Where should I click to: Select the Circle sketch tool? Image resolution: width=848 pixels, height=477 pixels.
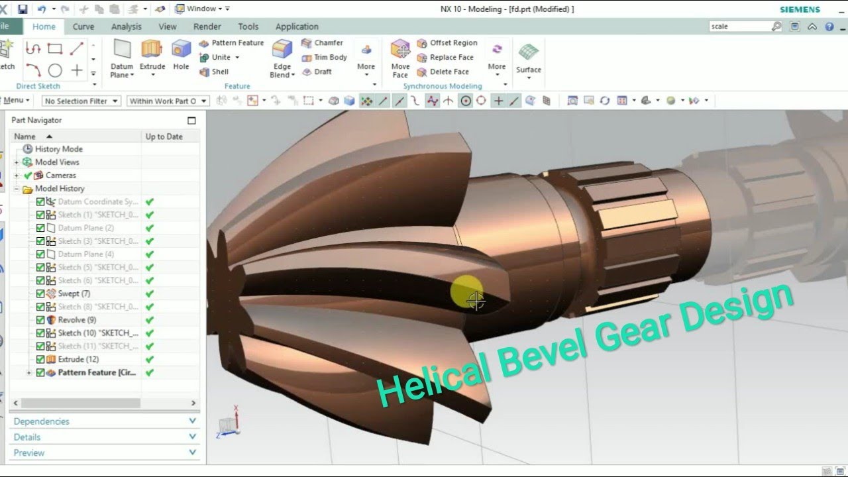pos(55,70)
